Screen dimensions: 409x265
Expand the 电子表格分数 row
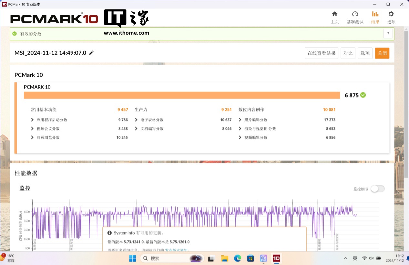point(137,120)
